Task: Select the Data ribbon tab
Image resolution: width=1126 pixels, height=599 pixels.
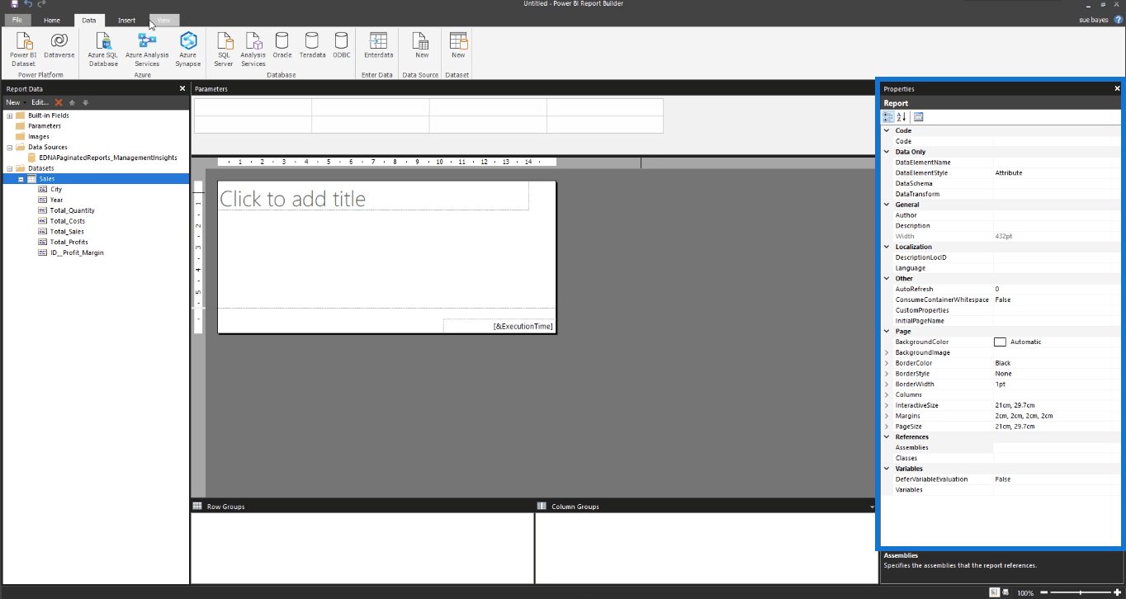Action: (89, 20)
